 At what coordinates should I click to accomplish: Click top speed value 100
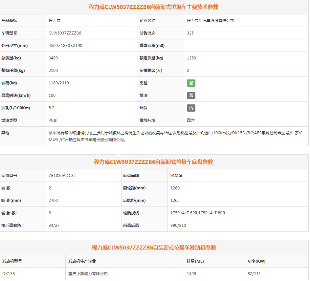(52, 95)
